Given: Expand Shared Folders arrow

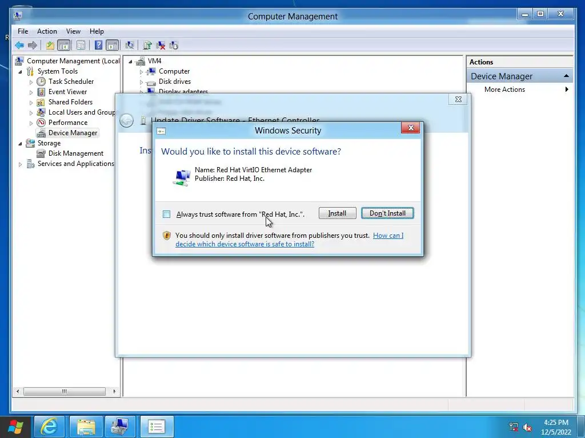Looking at the screenshot, I should coord(31,103).
